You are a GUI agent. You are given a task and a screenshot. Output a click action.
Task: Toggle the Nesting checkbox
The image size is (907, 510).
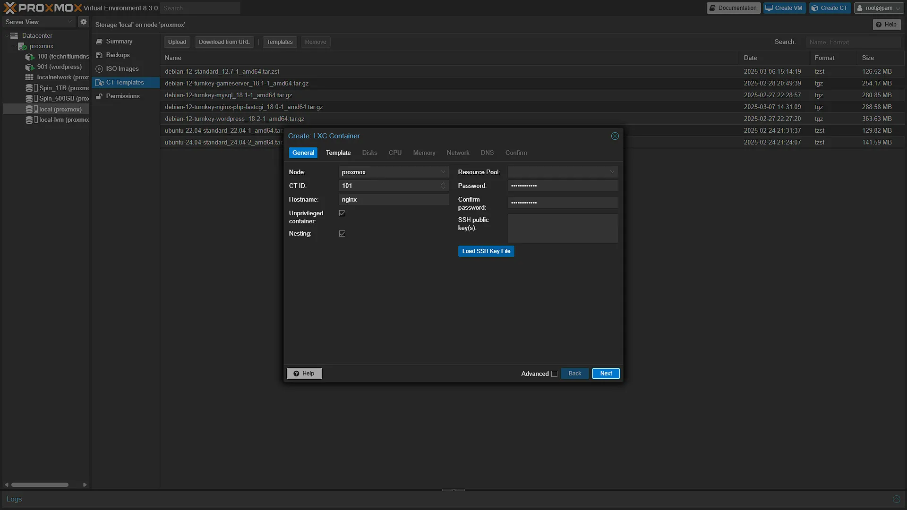[342, 234]
